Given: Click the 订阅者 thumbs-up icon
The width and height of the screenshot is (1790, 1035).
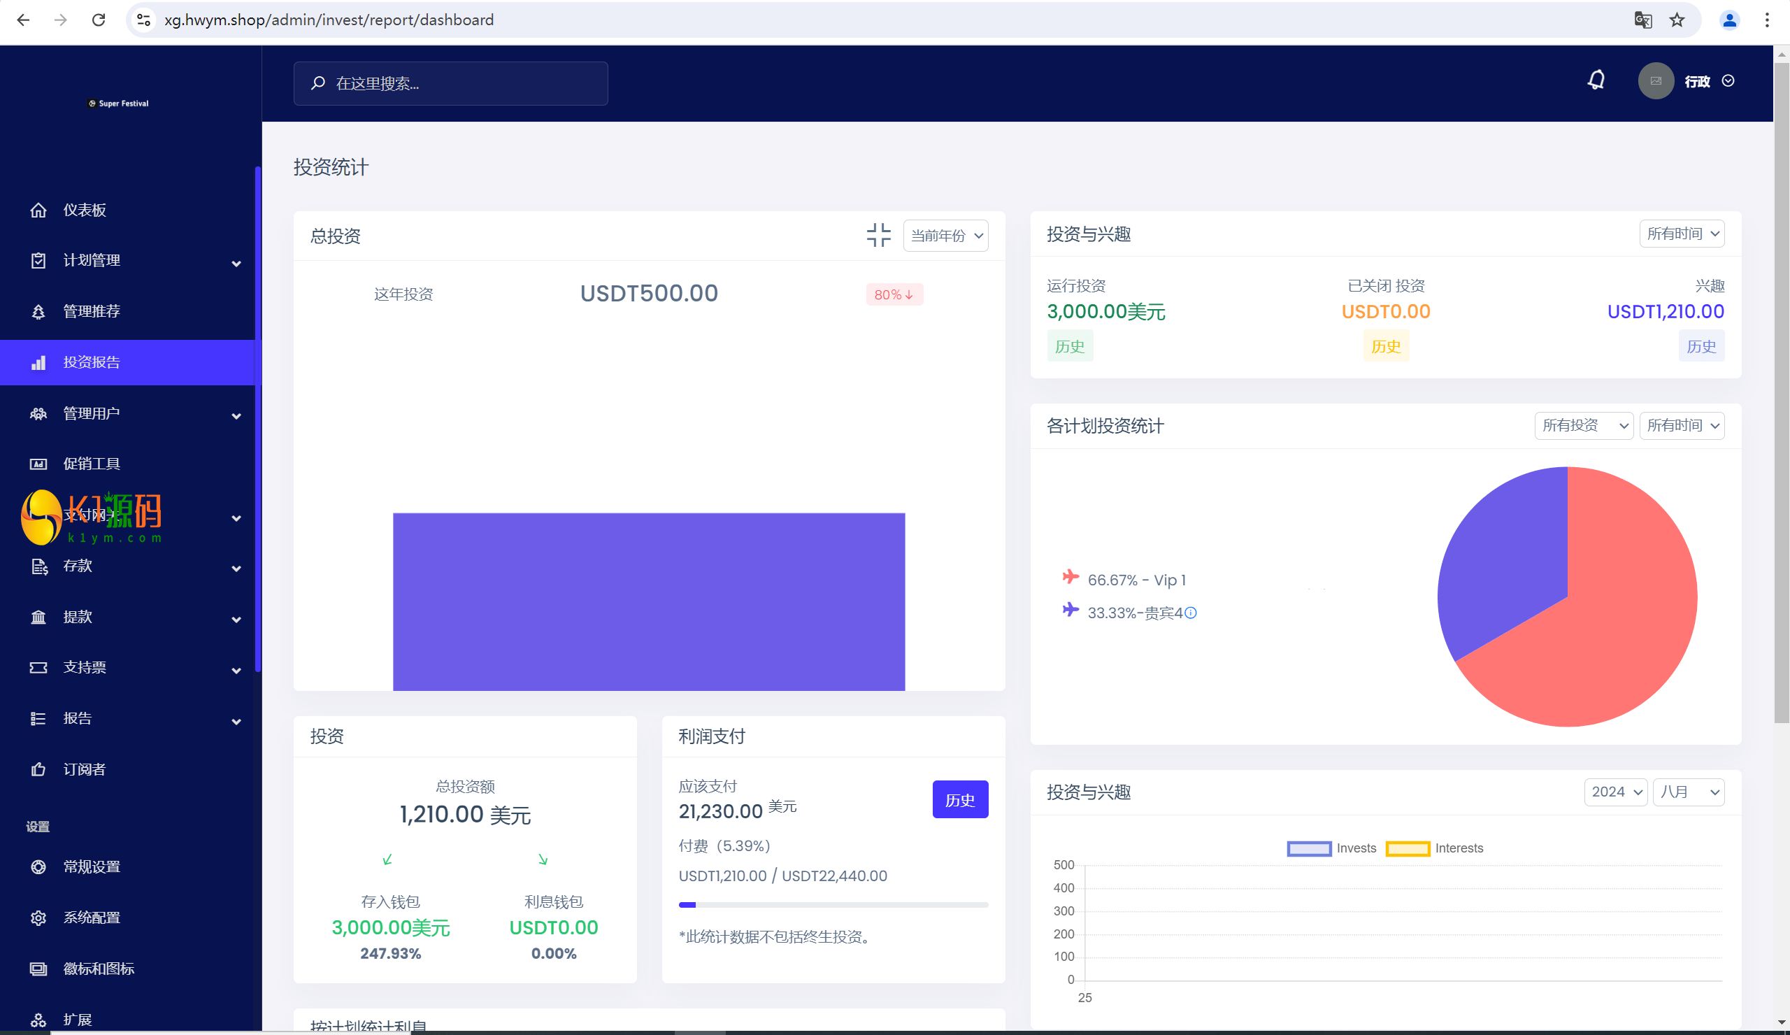Looking at the screenshot, I should pyautogui.click(x=38, y=769).
